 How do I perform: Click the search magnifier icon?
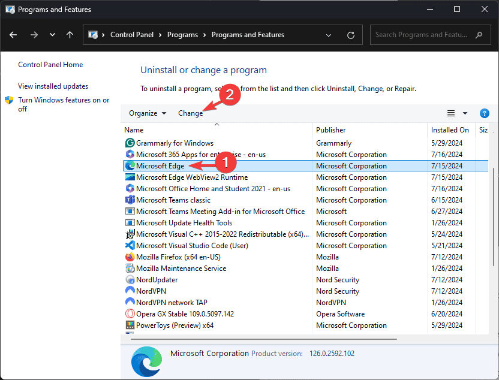tap(479, 35)
